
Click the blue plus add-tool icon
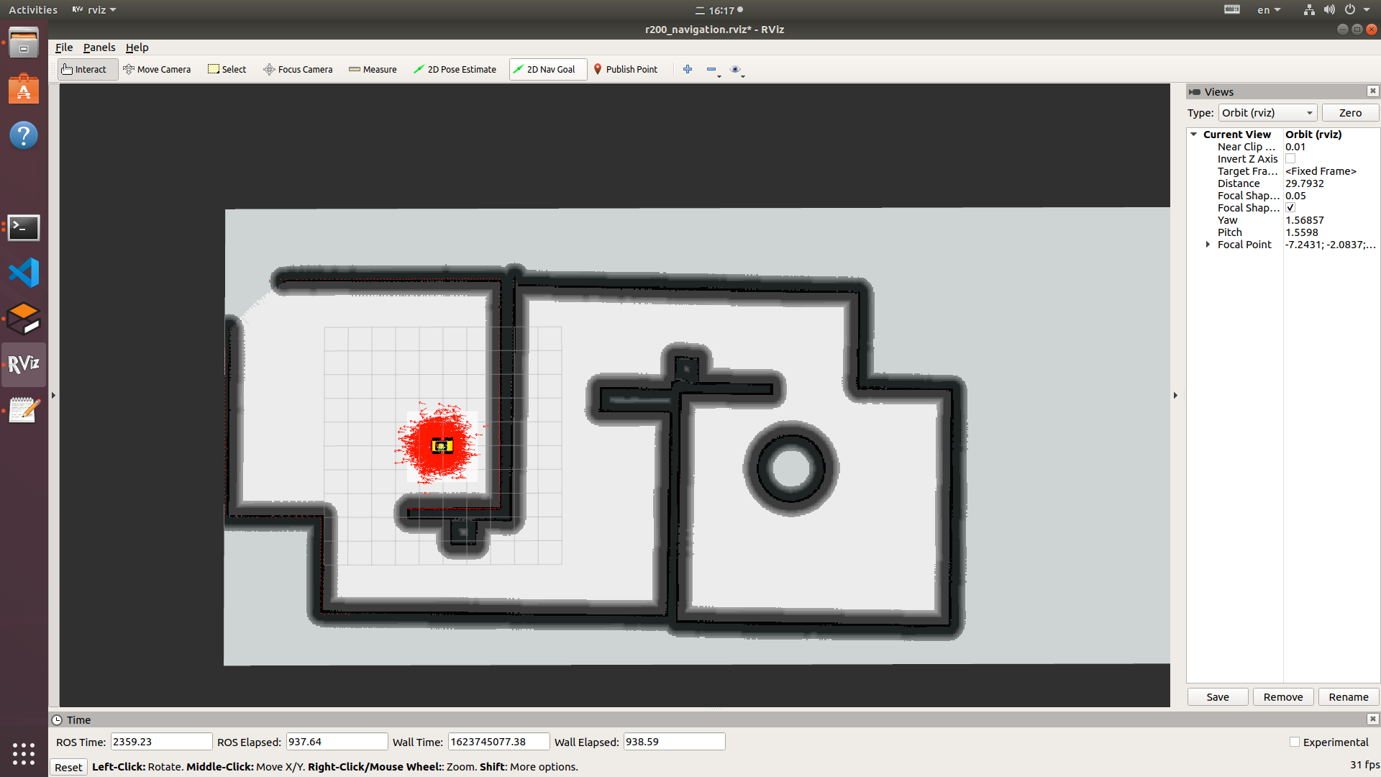(688, 69)
